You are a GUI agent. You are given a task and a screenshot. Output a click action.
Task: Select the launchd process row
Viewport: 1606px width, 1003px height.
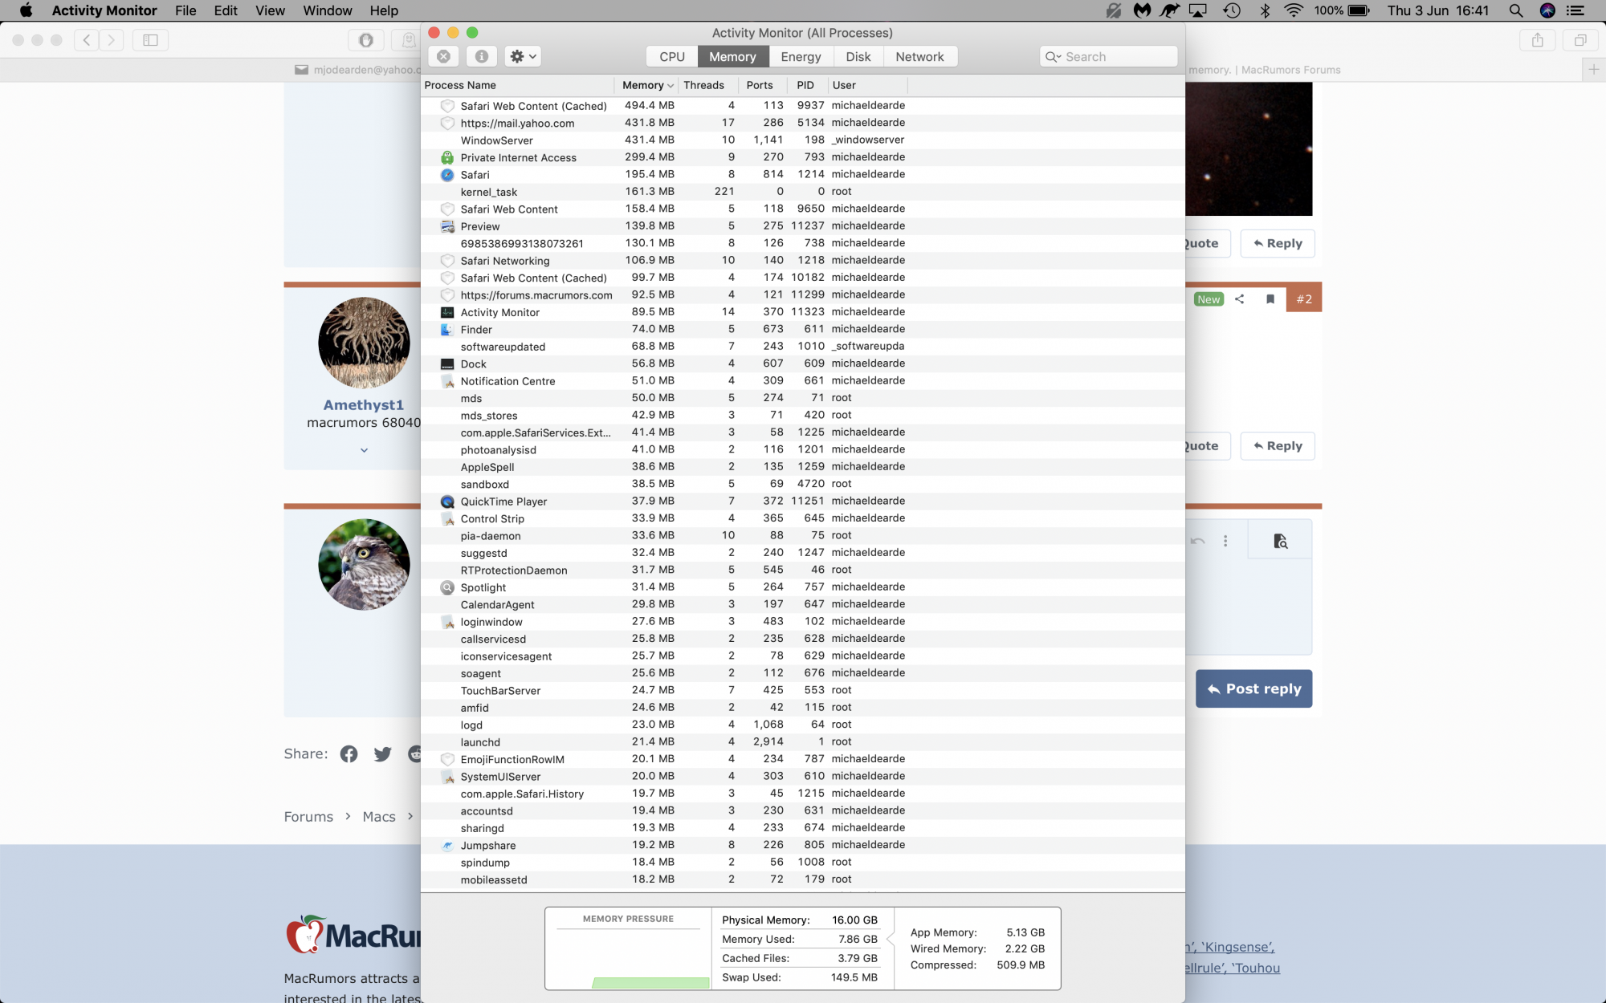pyautogui.click(x=802, y=742)
